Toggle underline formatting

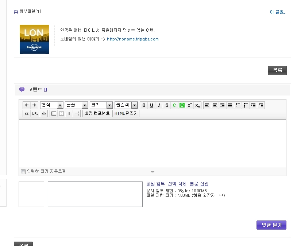pos(151,105)
